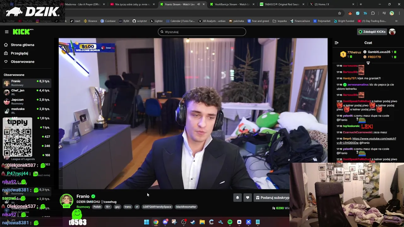Image resolution: width=404 pixels, height=227 pixels.
Task: Select Franio channel in followed list
Action: point(27,83)
